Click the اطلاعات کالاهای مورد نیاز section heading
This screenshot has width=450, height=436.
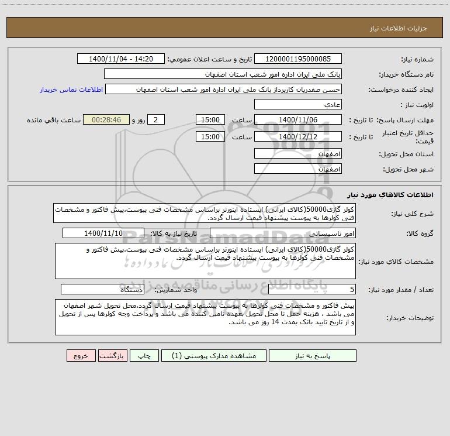(x=390, y=195)
